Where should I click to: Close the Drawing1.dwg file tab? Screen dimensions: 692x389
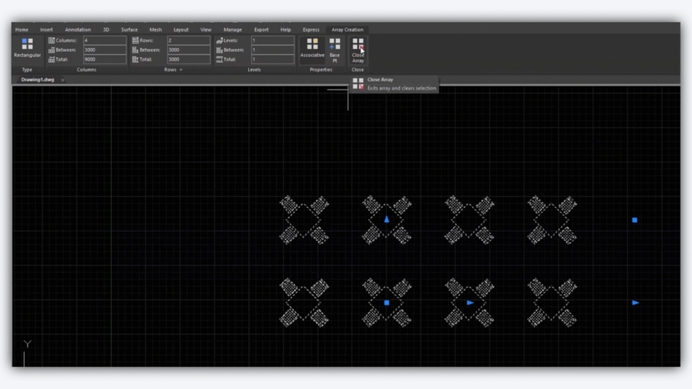62,79
